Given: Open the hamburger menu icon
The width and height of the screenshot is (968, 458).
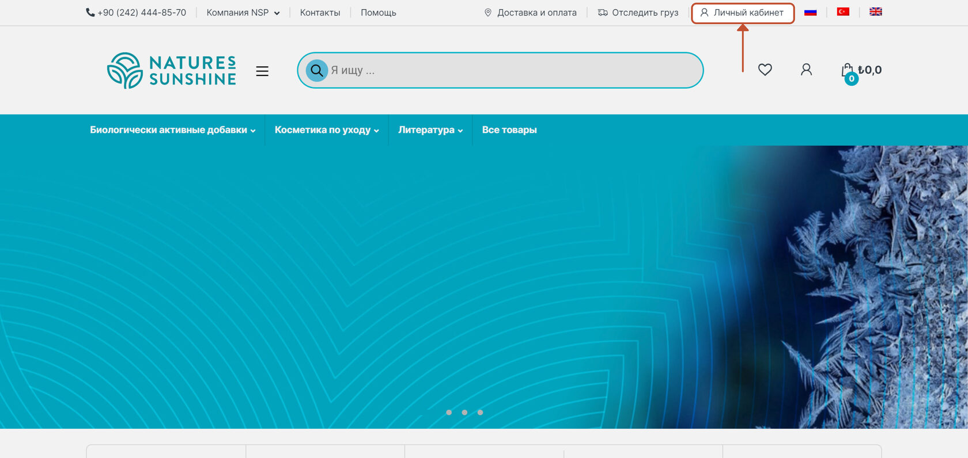Looking at the screenshot, I should [x=262, y=71].
